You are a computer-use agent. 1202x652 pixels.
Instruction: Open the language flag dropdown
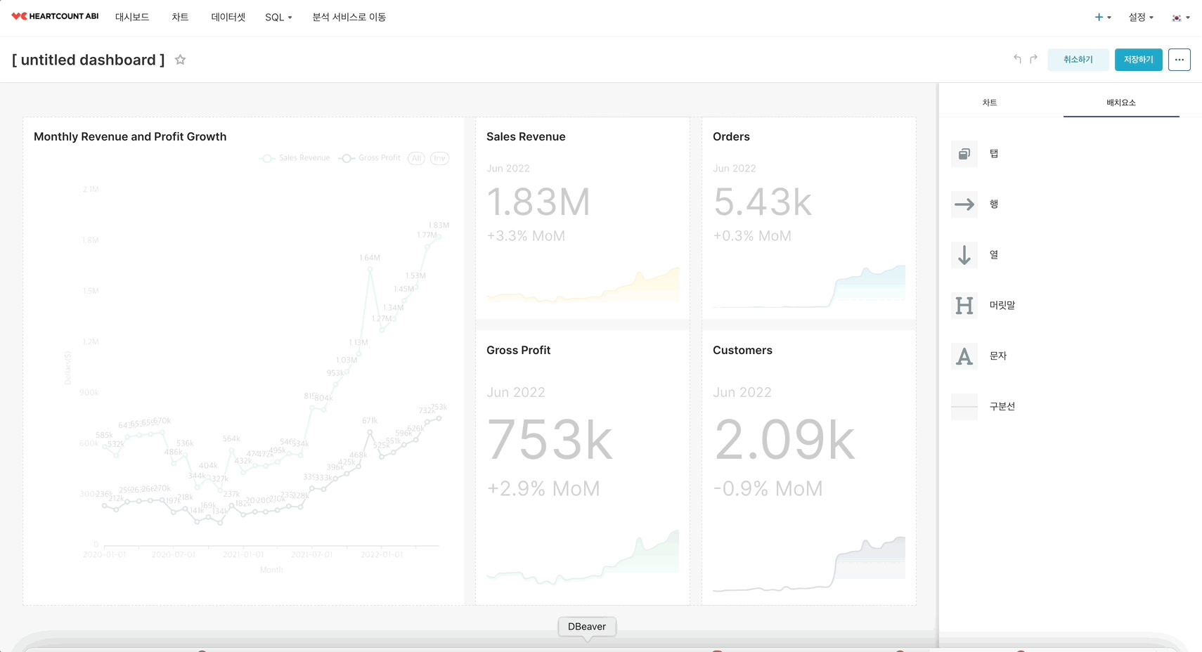tap(1180, 18)
